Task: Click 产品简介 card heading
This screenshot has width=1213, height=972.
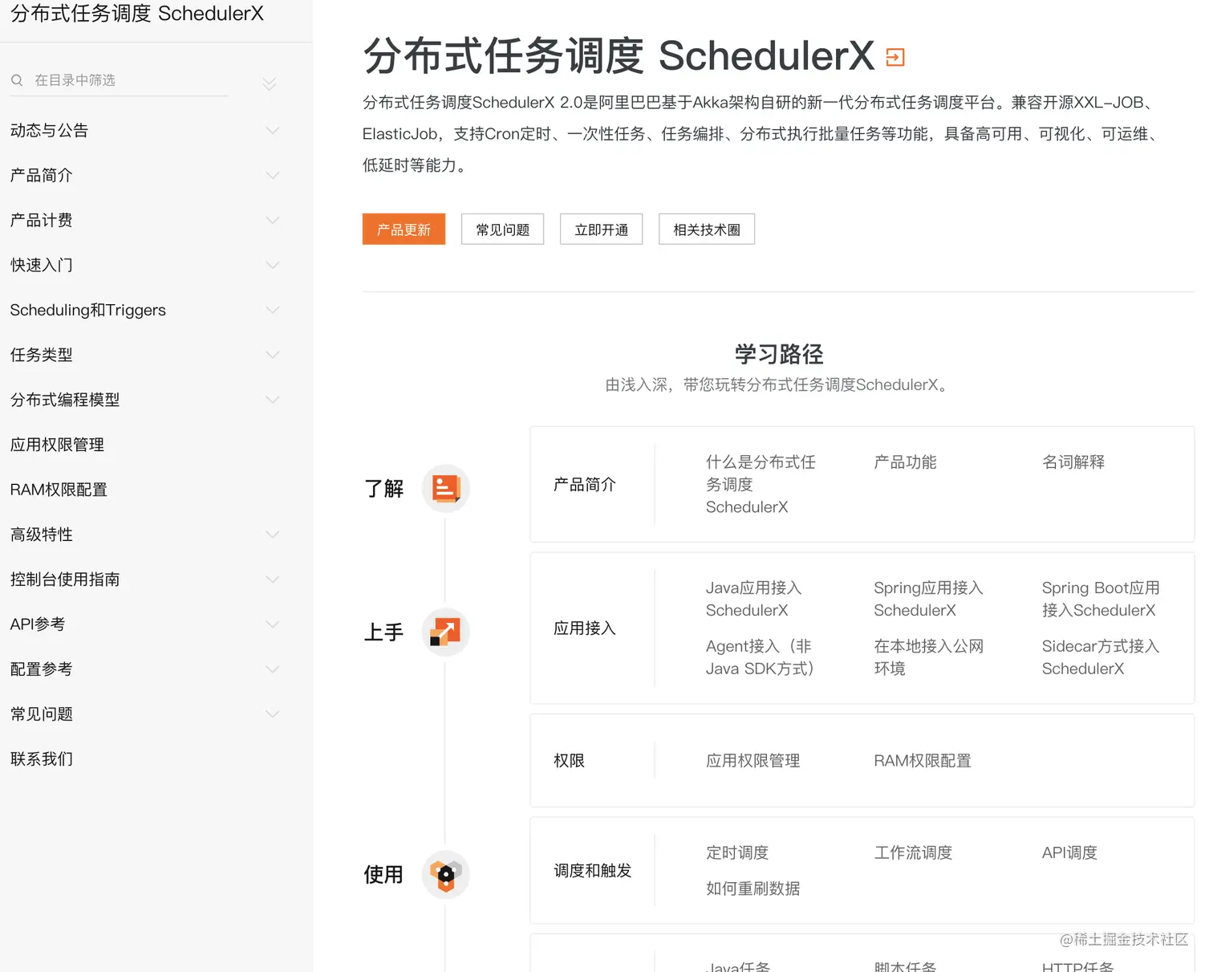Action: pos(585,484)
